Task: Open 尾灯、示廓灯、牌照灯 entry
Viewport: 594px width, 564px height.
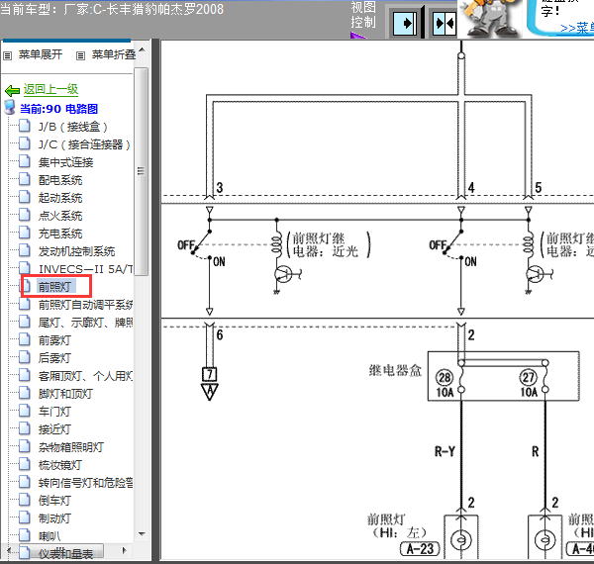Action: click(85, 323)
